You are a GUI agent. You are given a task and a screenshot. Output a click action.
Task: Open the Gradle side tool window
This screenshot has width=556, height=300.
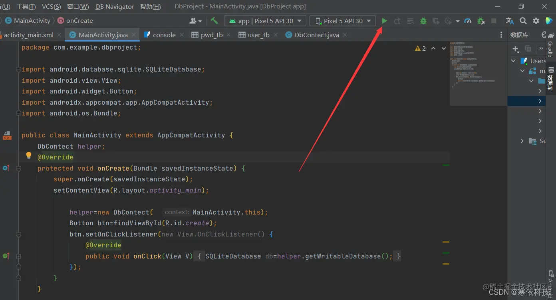click(551, 45)
